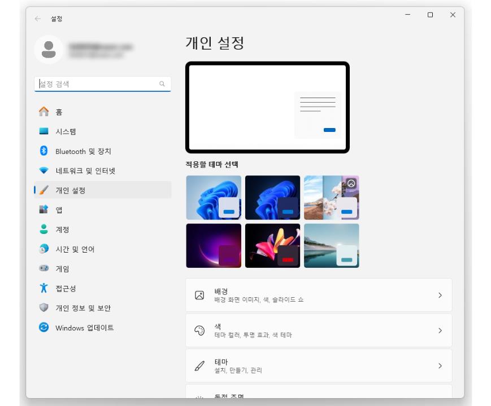Click the Windows 업데이트 sync icon

pyautogui.click(x=44, y=327)
